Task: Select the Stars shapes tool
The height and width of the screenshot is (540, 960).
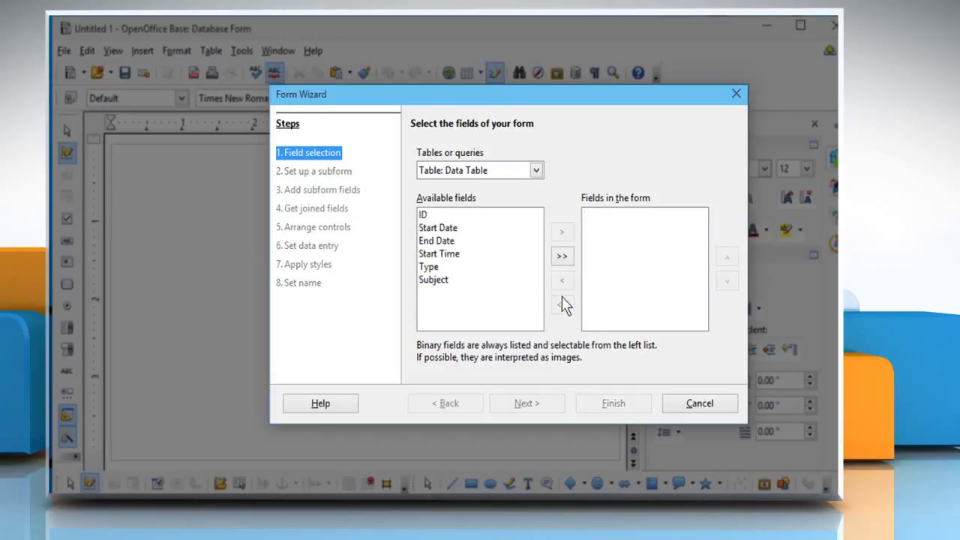Action: click(x=705, y=484)
